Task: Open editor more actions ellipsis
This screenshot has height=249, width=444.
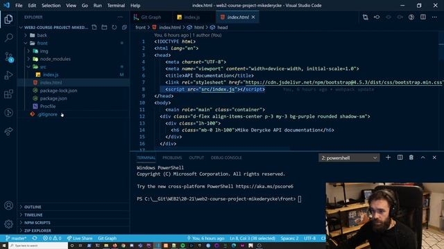Action: (x=434, y=17)
